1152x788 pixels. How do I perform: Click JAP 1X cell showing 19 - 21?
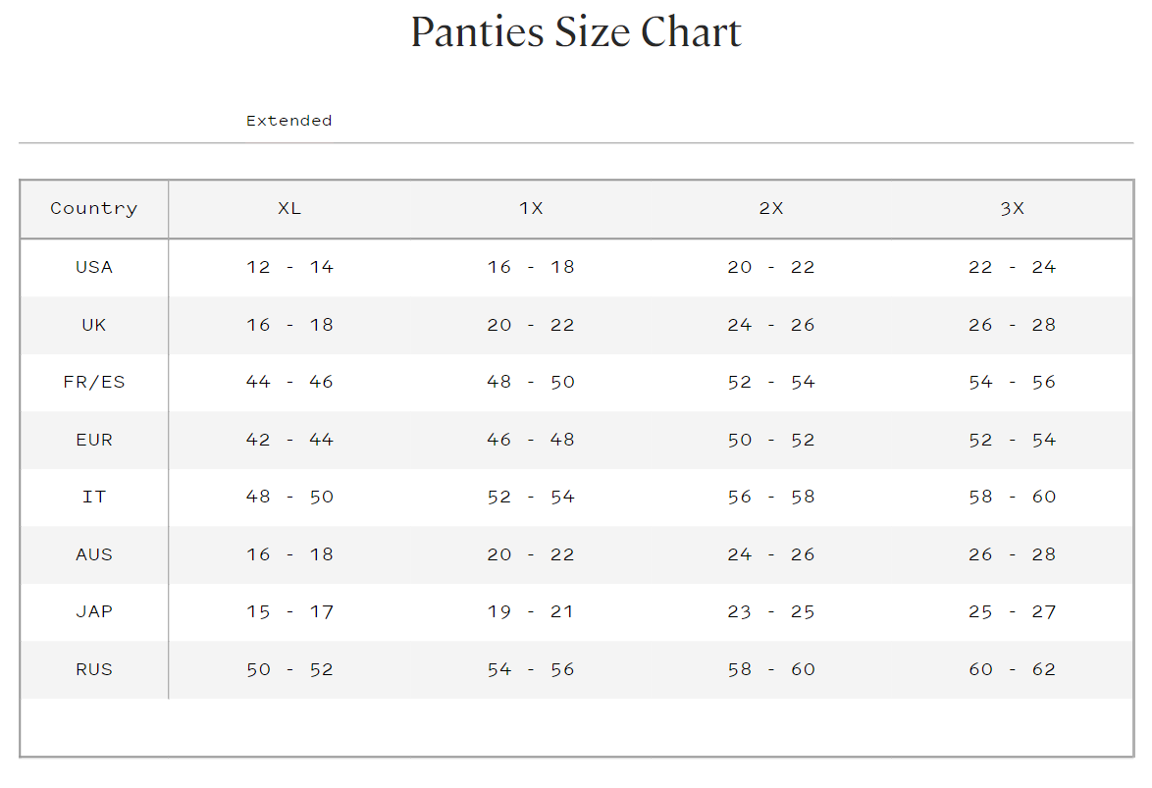click(x=531, y=611)
